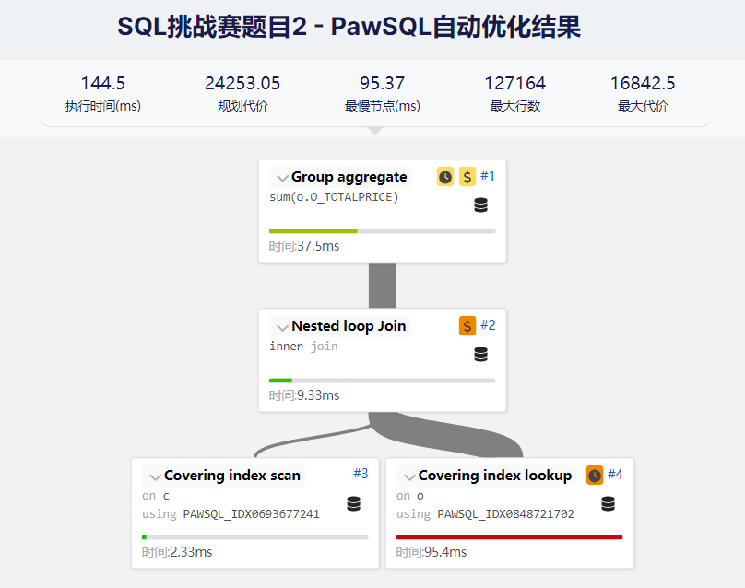Click the dollar cost icon on Nested loop Join

click(x=467, y=325)
